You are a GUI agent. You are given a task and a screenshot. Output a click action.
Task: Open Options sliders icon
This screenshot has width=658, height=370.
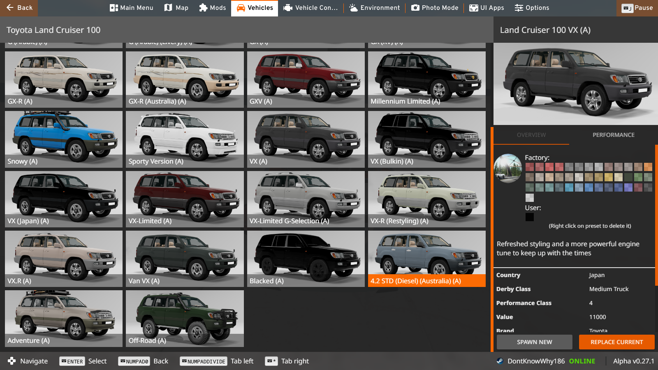(x=519, y=8)
